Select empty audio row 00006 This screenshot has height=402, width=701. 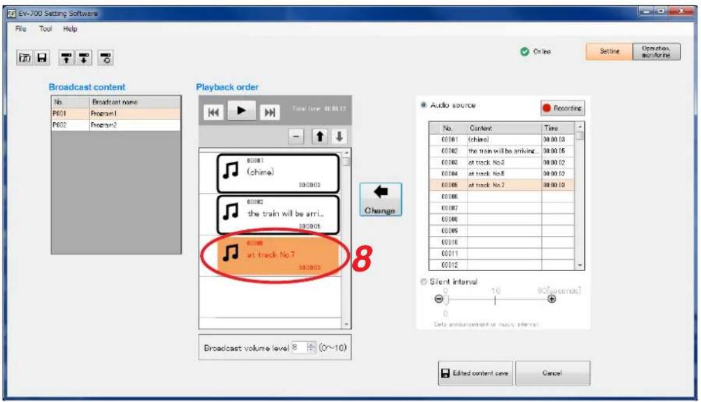tap(501, 196)
